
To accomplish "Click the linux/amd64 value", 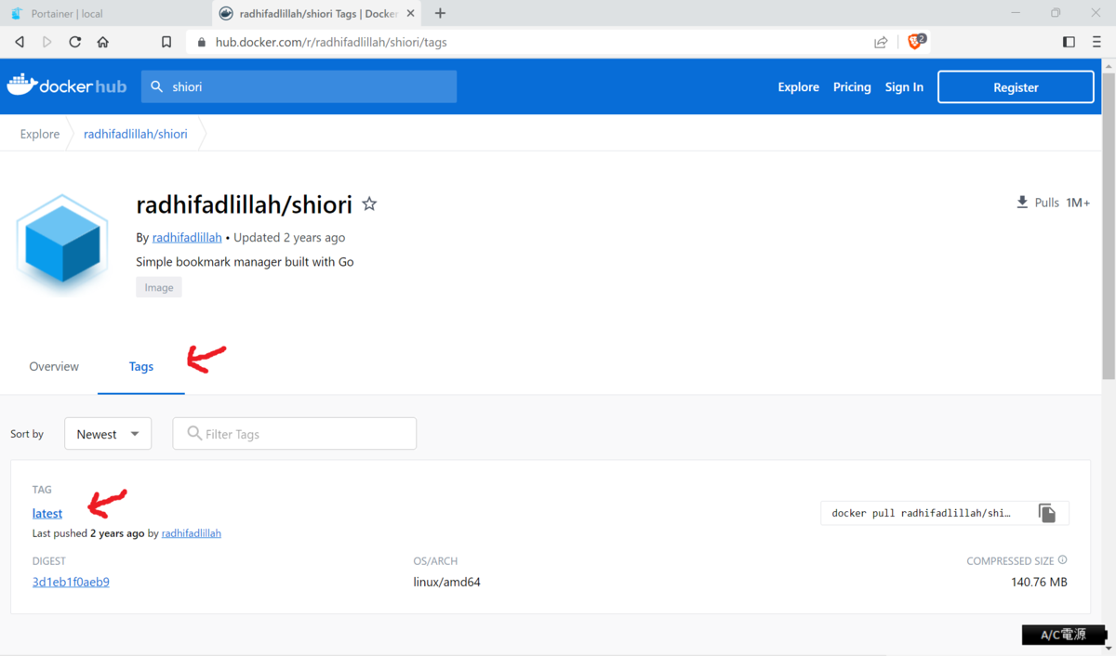I will (447, 582).
